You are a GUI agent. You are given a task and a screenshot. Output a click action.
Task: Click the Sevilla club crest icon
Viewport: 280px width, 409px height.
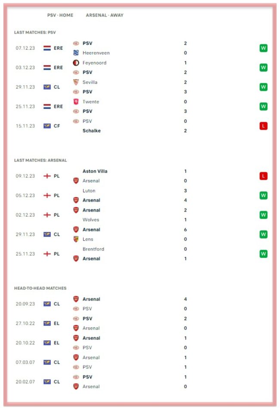pos(76,82)
